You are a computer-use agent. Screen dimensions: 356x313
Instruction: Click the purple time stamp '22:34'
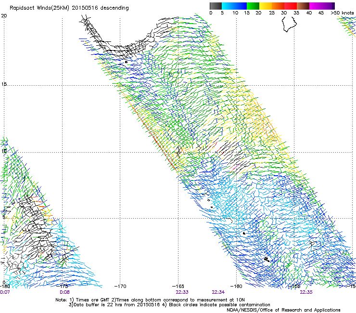pos(218,292)
